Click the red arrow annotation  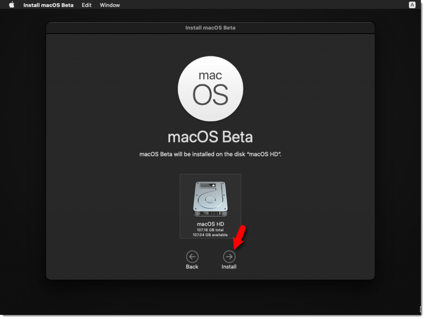[239, 236]
